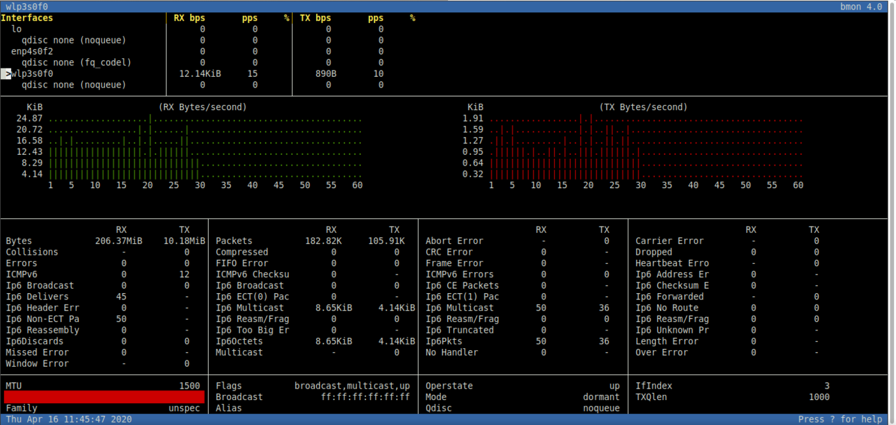Viewport: 896px width, 425px height.
Task: Click the TX bps column header
Action: point(316,17)
